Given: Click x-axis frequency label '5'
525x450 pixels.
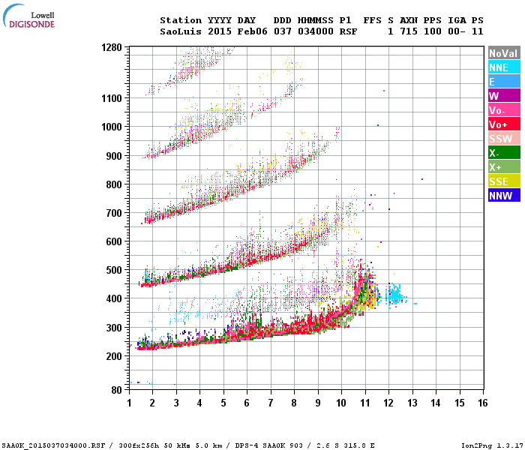Looking at the screenshot, I should coord(223,403).
